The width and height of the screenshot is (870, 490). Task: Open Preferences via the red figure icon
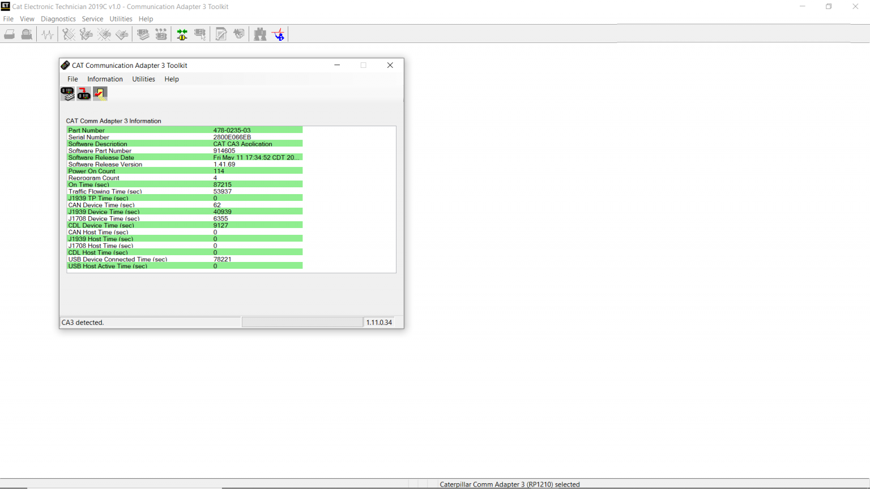pos(278,34)
